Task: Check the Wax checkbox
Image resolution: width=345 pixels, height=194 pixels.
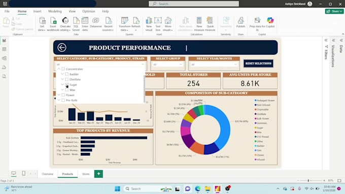Action: [66, 90]
